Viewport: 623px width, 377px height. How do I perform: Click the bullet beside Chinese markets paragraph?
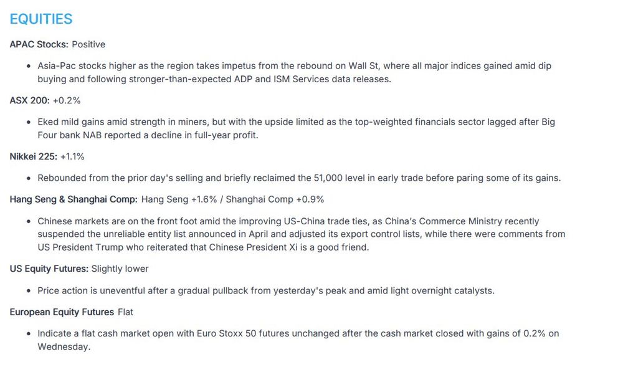(29, 221)
